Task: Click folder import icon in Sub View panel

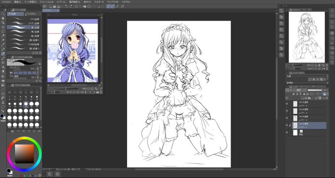Action: (x=98, y=92)
